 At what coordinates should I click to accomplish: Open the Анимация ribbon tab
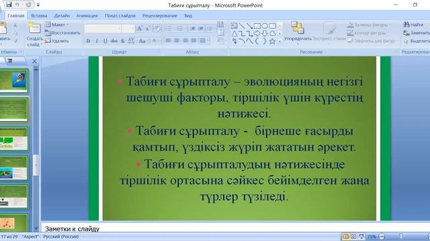87,15
